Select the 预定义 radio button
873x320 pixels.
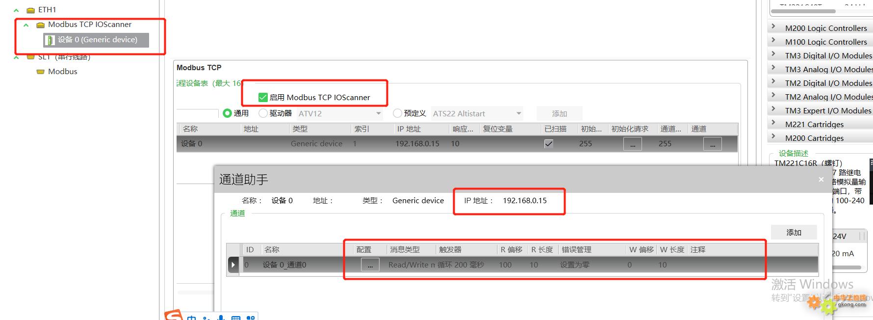[x=397, y=113]
